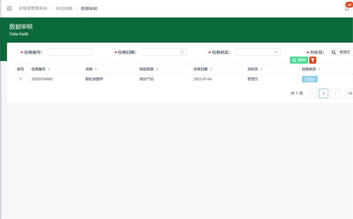The width and height of the screenshot is (353, 219).
Task: Open the 任务状态 dropdown
Action: [x=258, y=52]
